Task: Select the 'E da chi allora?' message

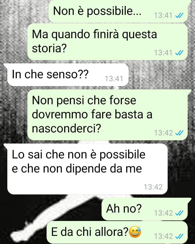Action: click(x=117, y=232)
